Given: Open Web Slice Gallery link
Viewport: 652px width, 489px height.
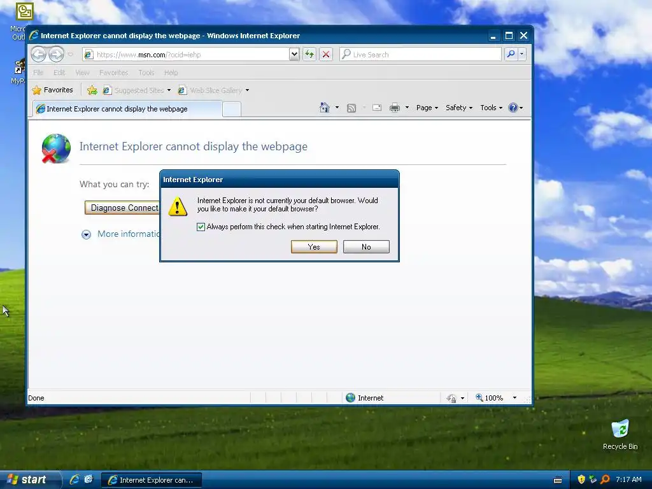Looking at the screenshot, I should click(x=210, y=90).
